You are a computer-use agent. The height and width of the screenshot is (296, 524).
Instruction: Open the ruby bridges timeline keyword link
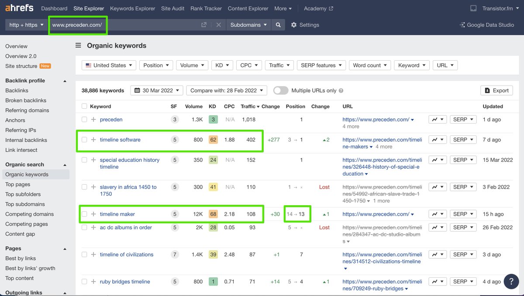[x=125, y=282]
